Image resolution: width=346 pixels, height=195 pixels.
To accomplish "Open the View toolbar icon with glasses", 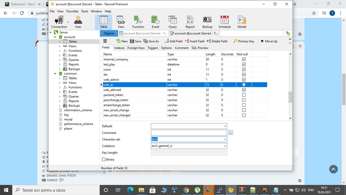I will coord(121,22).
